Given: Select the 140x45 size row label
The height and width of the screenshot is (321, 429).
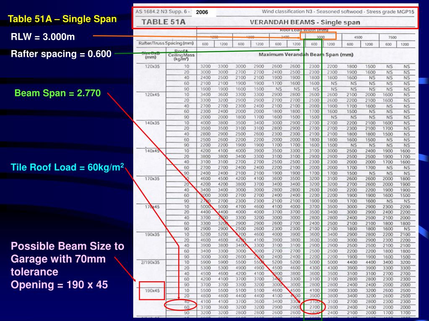Looking at the screenshot, I should click(152, 150).
